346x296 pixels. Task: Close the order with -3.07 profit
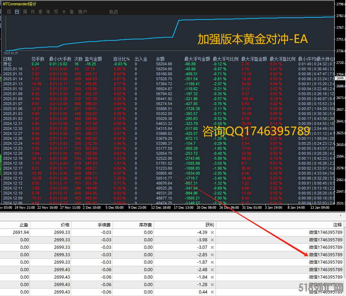(212, 247)
